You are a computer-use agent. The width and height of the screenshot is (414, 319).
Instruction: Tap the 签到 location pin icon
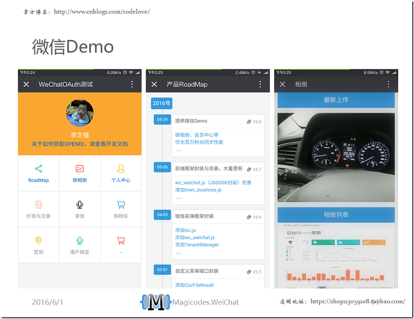point(39,240)
